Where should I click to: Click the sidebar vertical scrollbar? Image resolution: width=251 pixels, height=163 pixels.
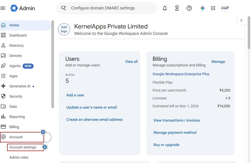point(53,64)
